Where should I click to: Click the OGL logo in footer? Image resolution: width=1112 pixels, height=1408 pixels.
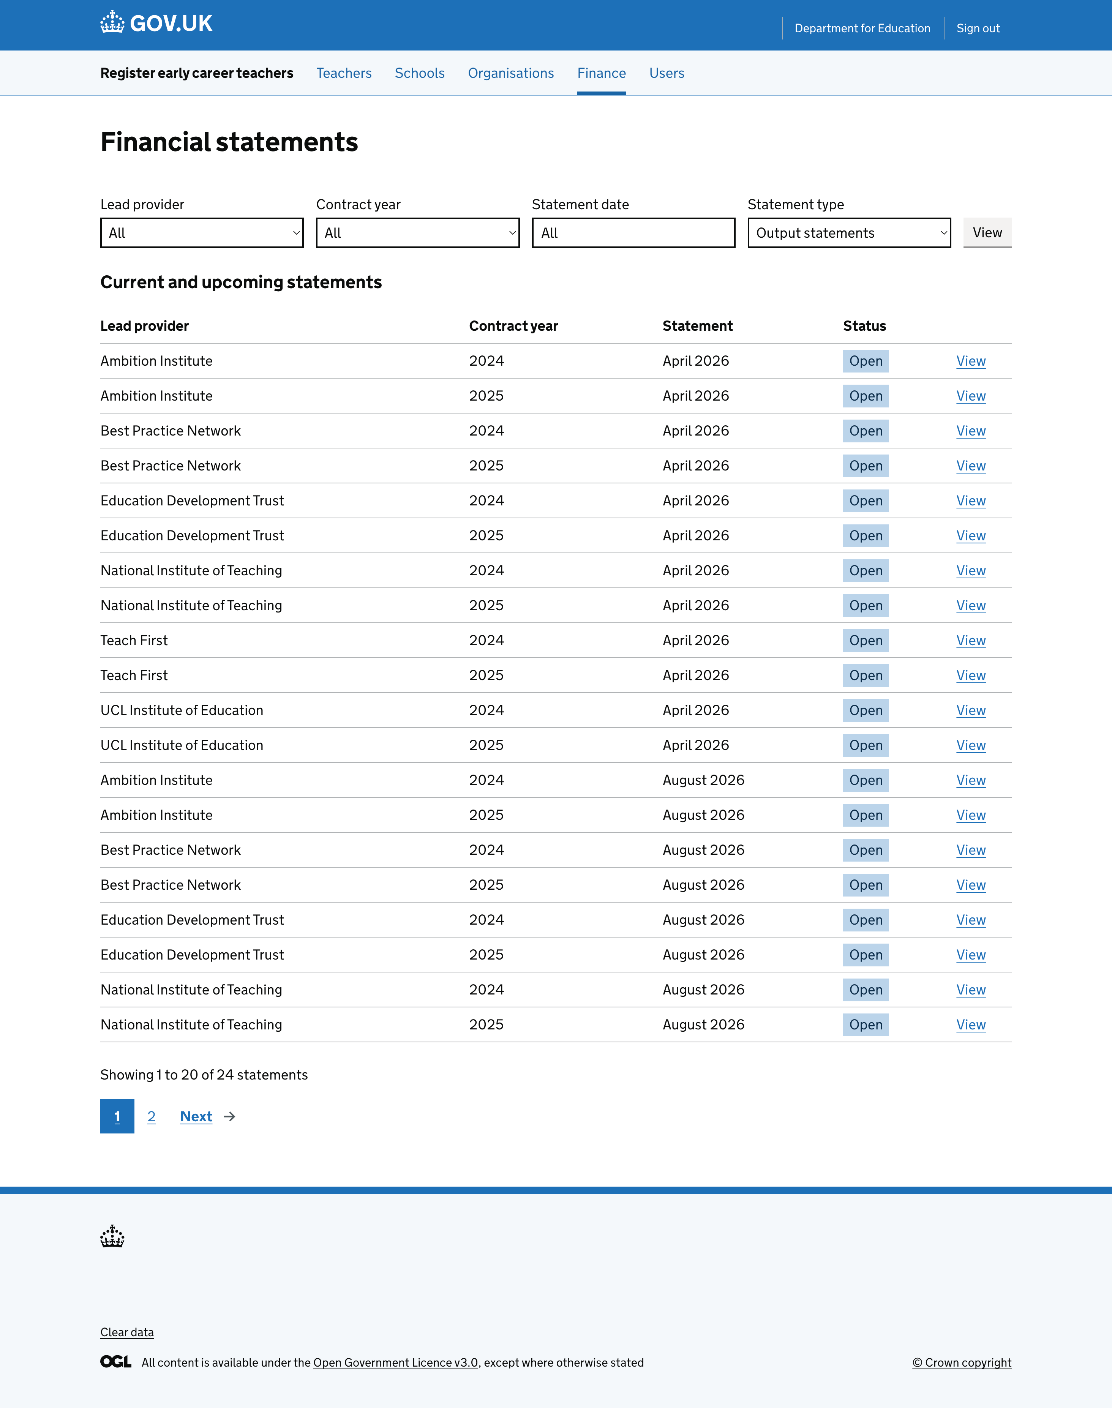[x=116, y=1362]
